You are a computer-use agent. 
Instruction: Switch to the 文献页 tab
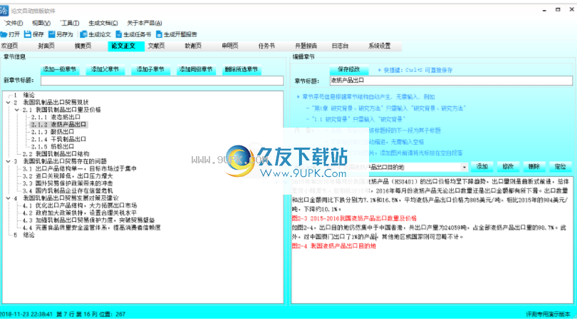point(157,46)
